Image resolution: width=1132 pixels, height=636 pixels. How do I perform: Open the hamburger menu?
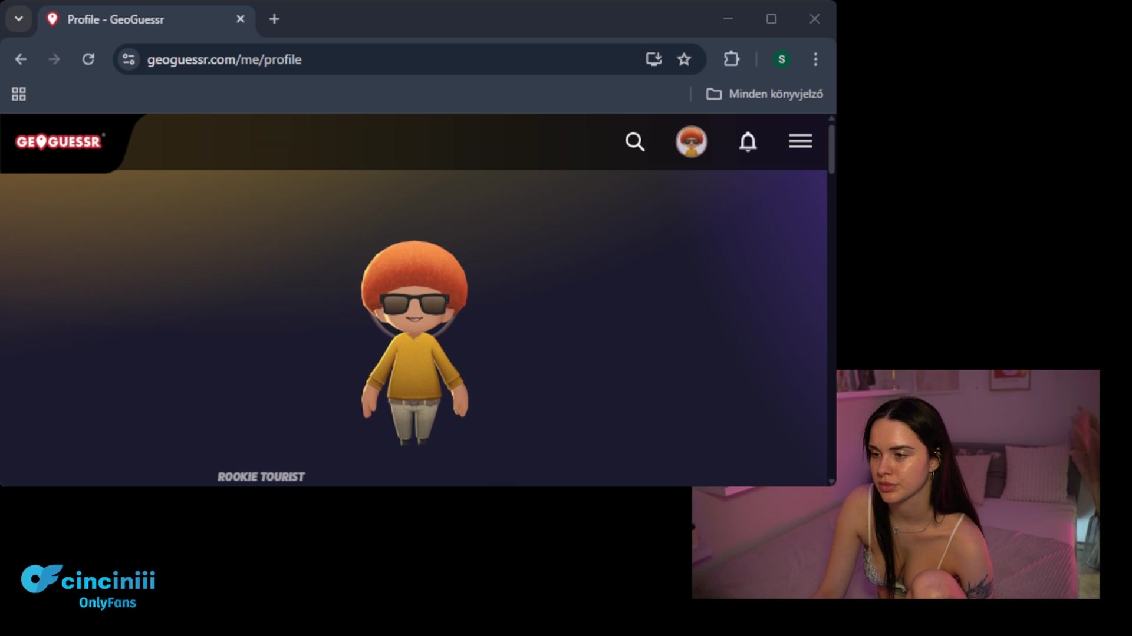click(x=800, y=141)
